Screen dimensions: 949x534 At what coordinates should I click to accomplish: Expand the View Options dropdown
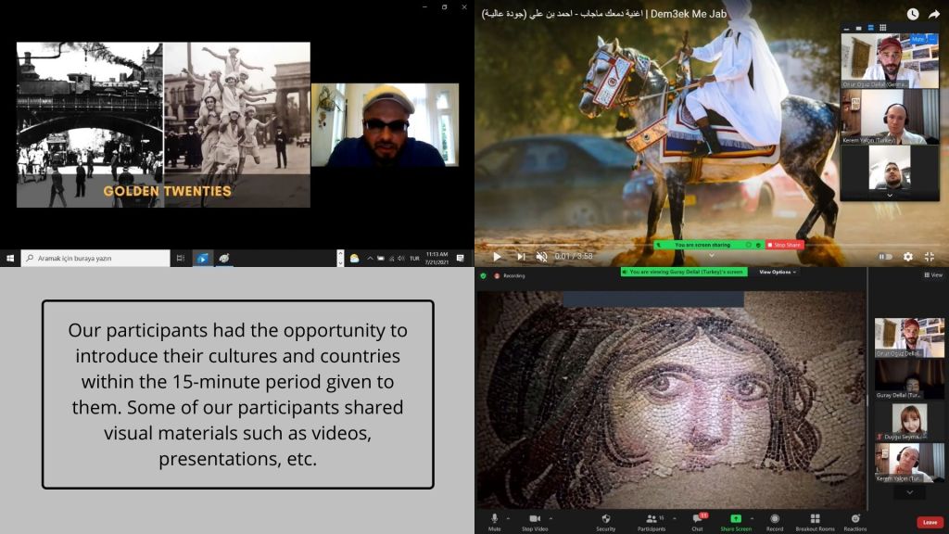click(x=777, y=273)
